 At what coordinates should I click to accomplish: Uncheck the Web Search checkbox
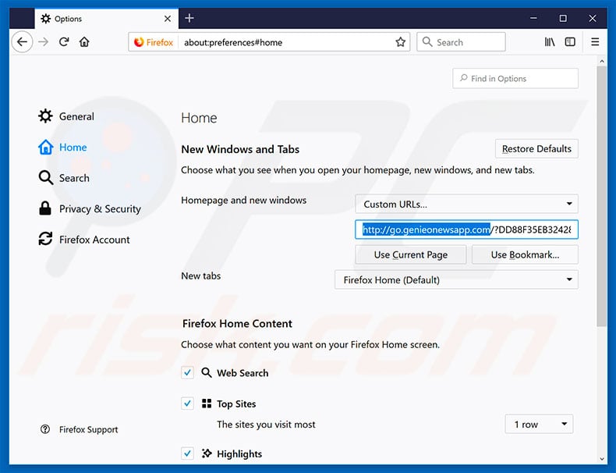click(187, 373)
